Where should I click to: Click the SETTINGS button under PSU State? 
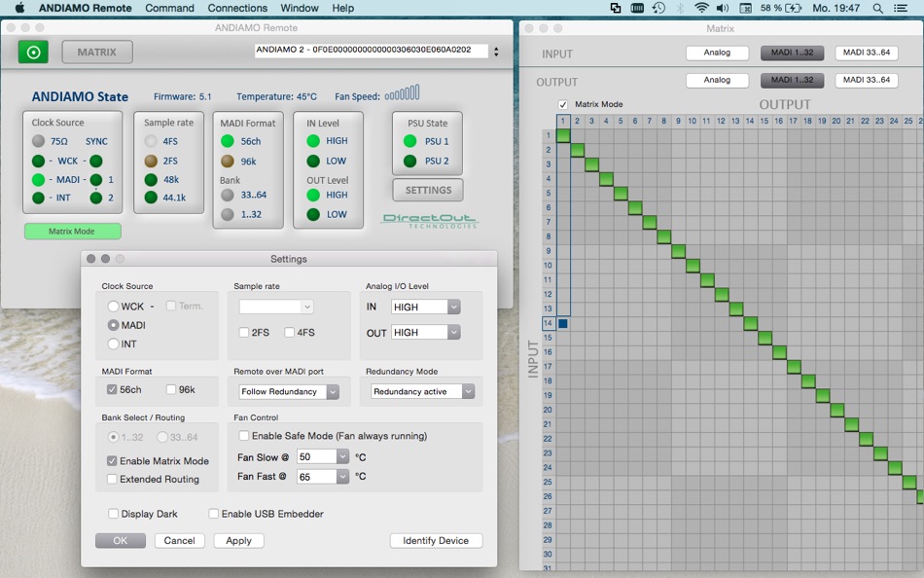pyautogui.click(x=428, y=190)
